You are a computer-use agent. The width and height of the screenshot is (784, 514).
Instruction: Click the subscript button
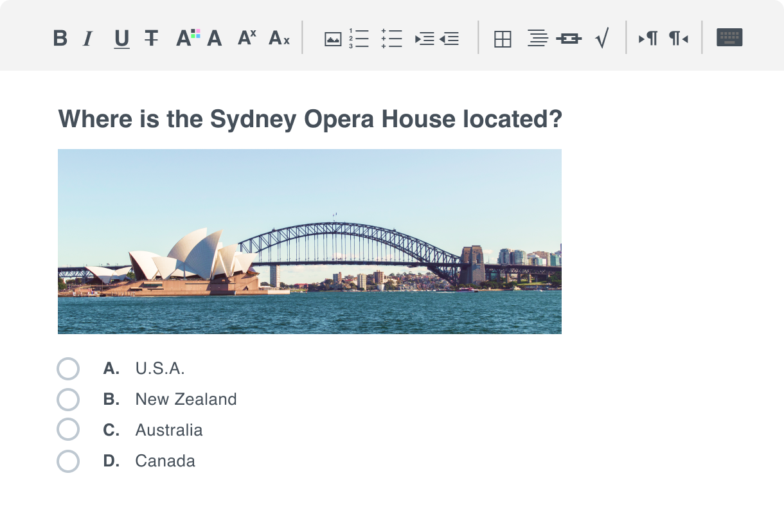279,39
